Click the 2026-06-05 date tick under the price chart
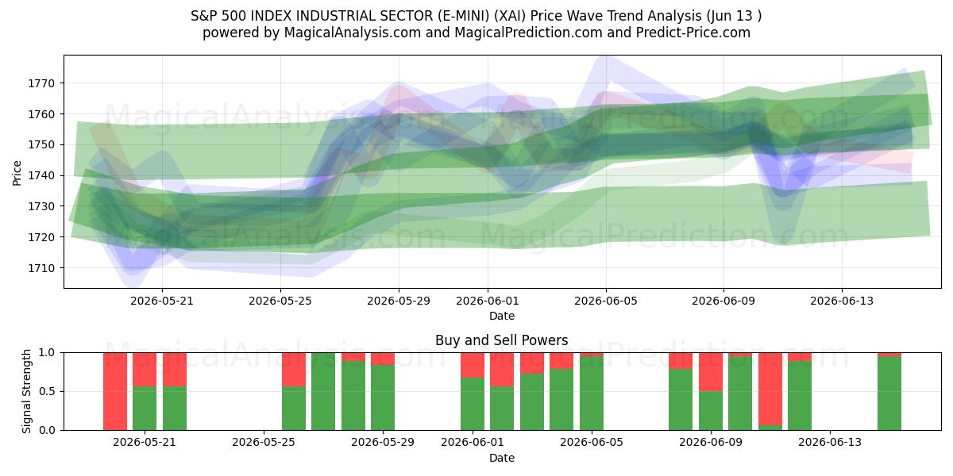 606,301
